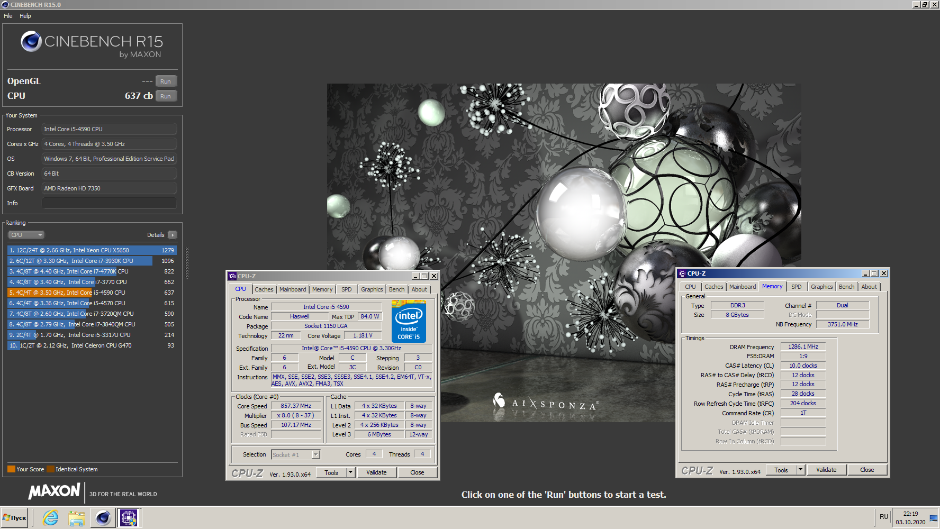Click the Cinebench title bar app icon
The width and height of the screenshot is (940, 529).
[x=5, y=5]
